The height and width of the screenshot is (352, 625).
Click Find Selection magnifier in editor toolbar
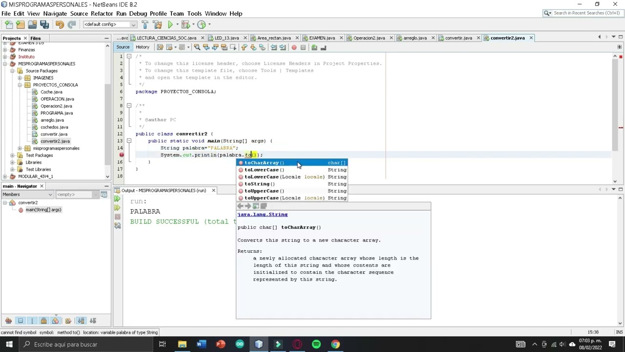tap(197, 47)
